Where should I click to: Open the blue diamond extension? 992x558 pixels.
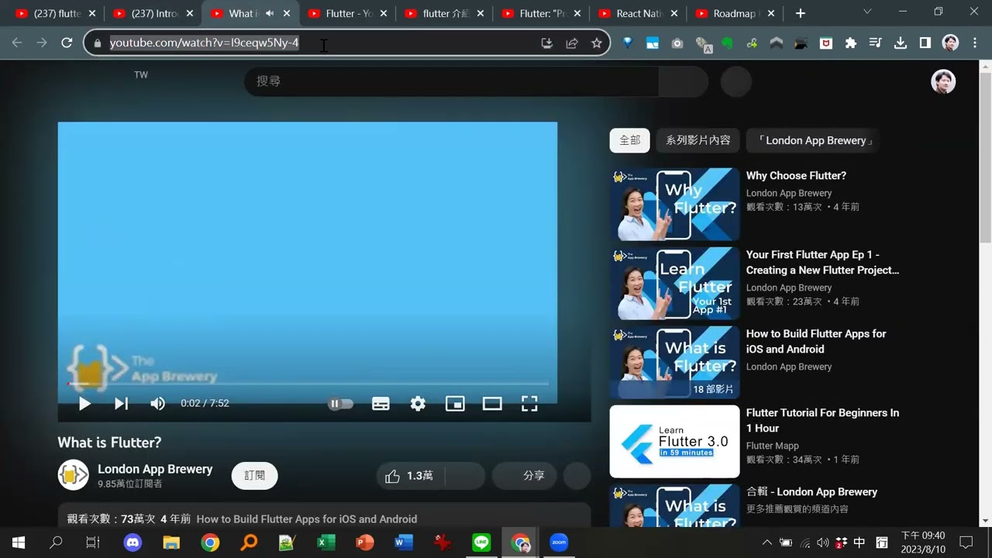(x=628, y=43)
